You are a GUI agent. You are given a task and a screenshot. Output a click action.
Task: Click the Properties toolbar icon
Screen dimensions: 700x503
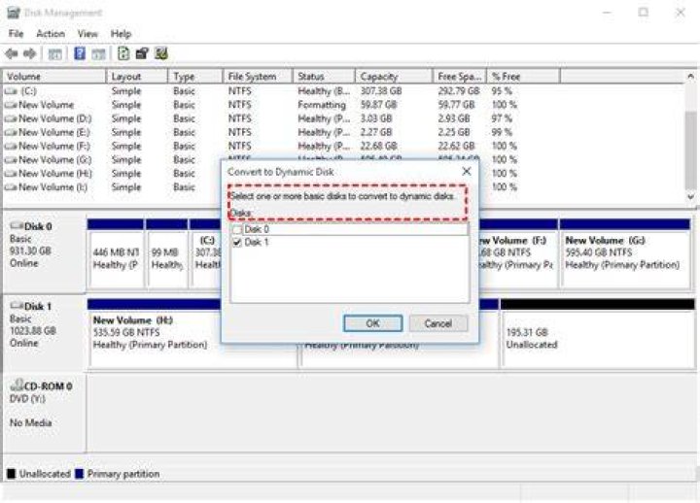142,54
